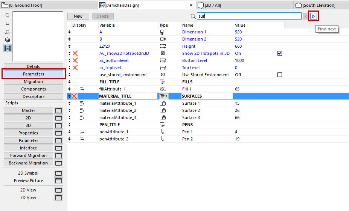The width and height of the screenshot is (349, 211).
Task: Select the side elevation preview icon in sidebar
Action: 8,32
